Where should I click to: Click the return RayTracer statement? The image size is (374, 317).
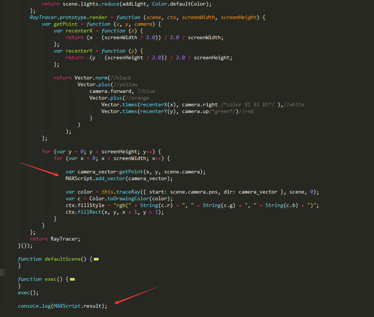point(55,239)
